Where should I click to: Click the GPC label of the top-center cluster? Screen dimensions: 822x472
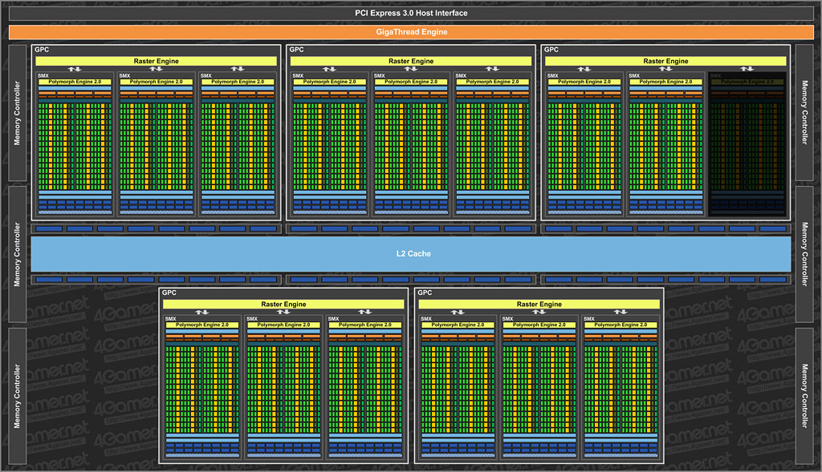pyautogui.click(x=296, y=50)
